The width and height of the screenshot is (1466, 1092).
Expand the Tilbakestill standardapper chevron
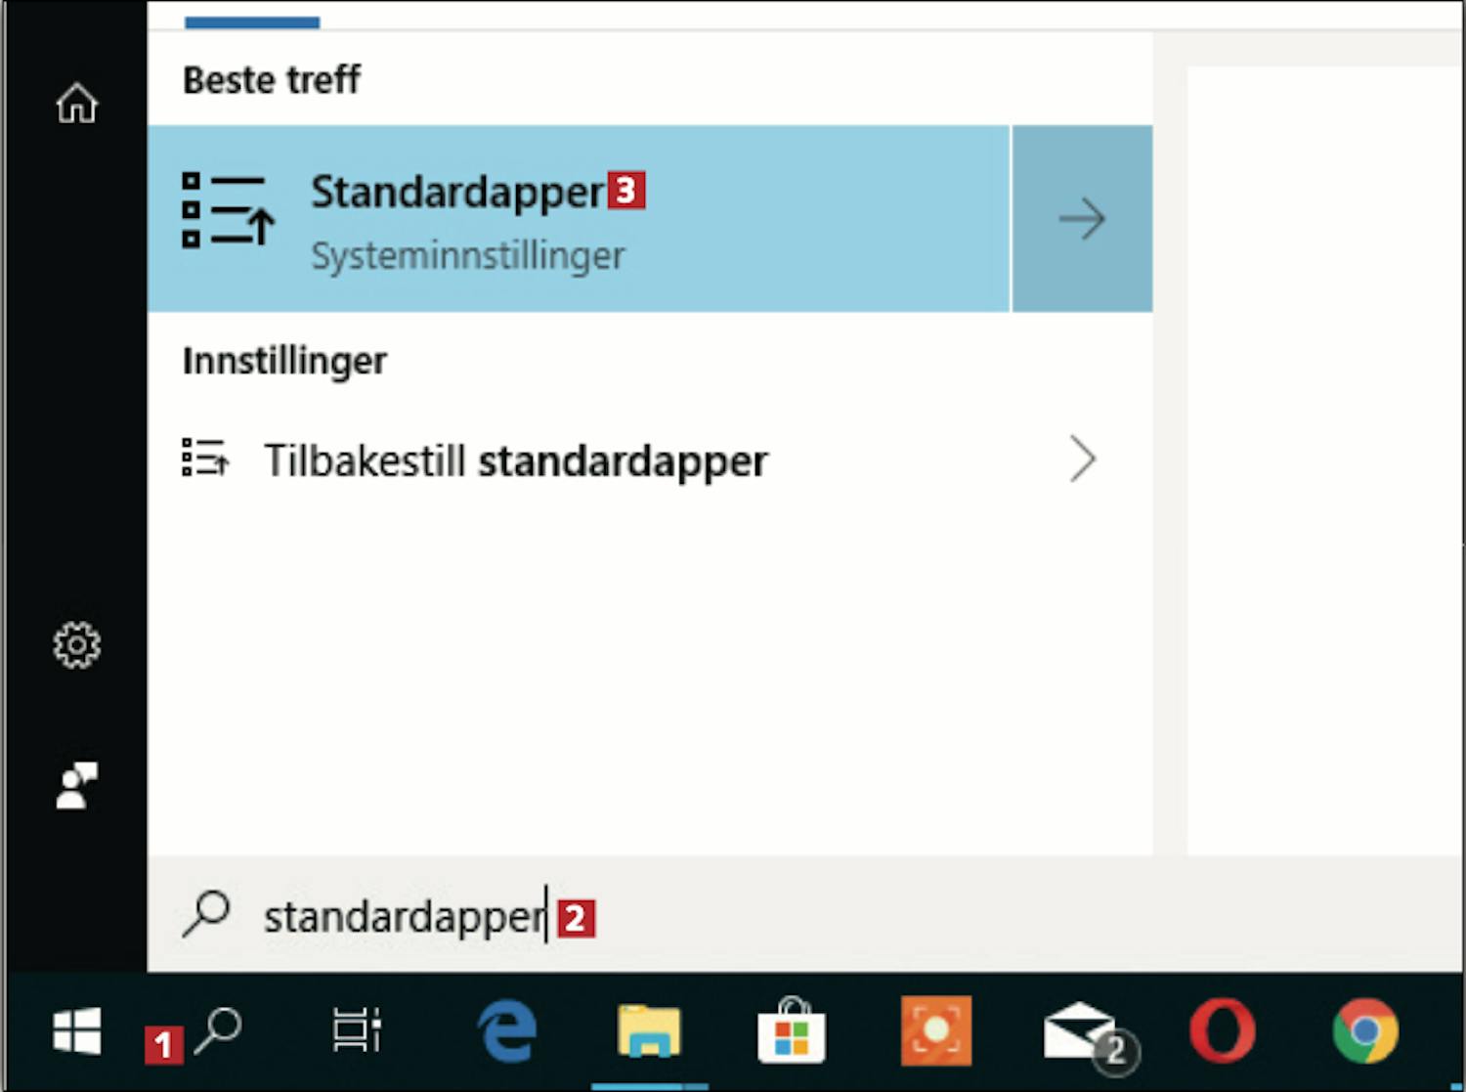point(1082,459)
